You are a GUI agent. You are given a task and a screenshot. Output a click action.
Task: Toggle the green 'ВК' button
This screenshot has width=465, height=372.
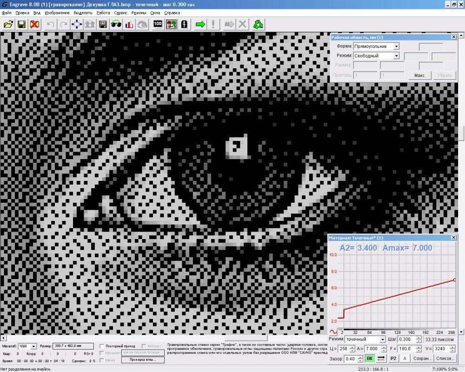pyautogui.click(x=369, y=359)
